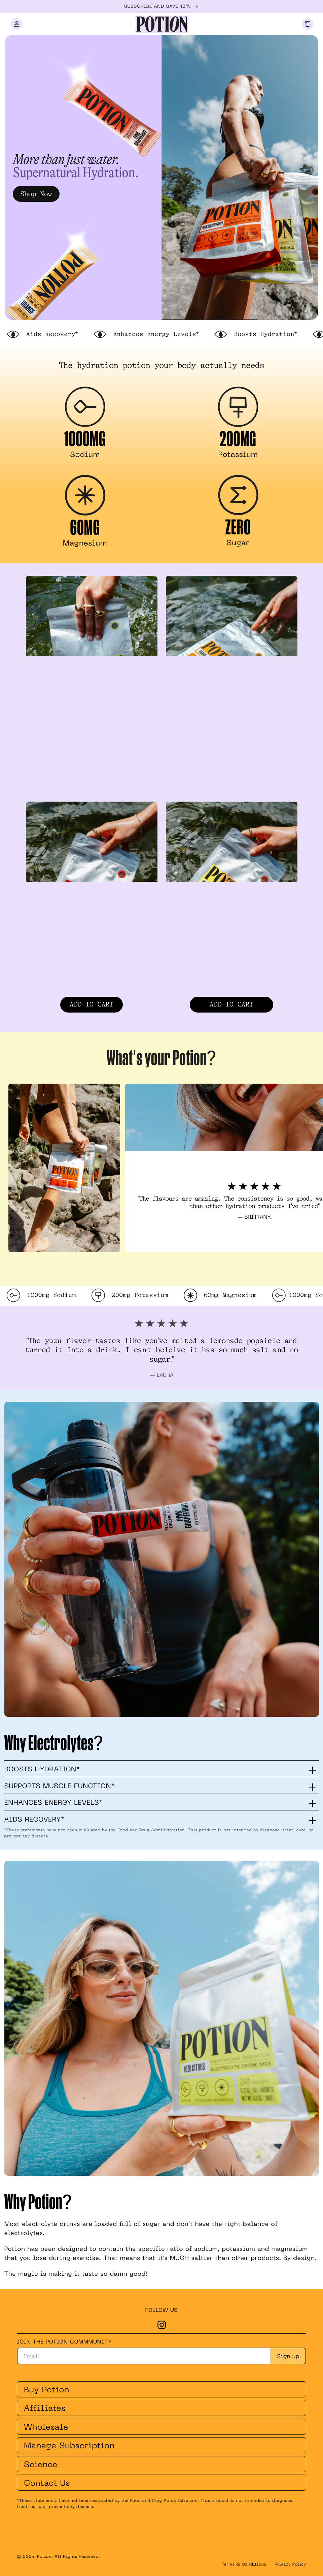Click the 60MG Magnesium star icon
This screenshot has height=2576, width=323.
pos(85,495)
